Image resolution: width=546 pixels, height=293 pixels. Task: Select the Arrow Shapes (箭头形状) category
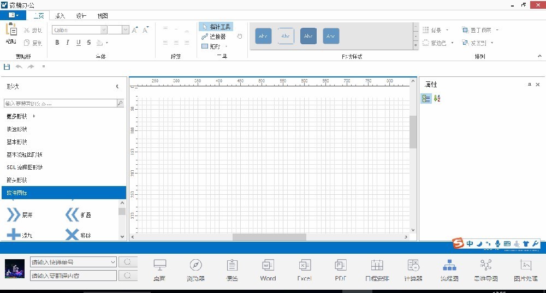pyautogui.click(x=17, y=180)
